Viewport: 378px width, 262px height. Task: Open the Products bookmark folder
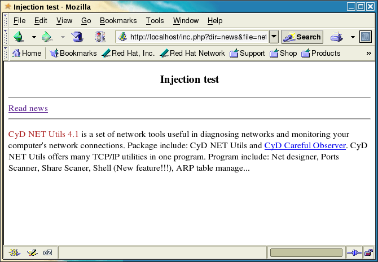click(320, 53)
